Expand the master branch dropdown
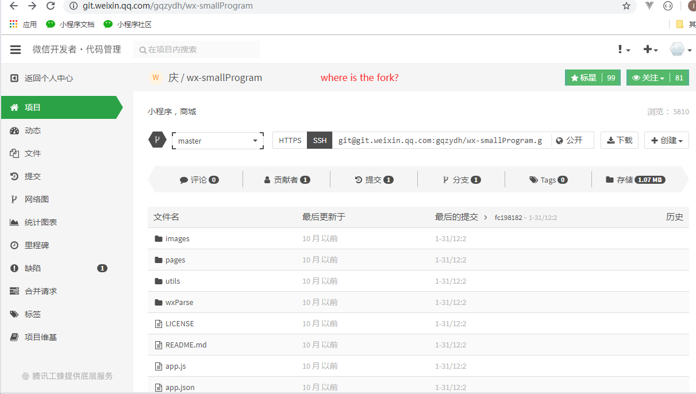The image size is (696, 394). [218, 141]
